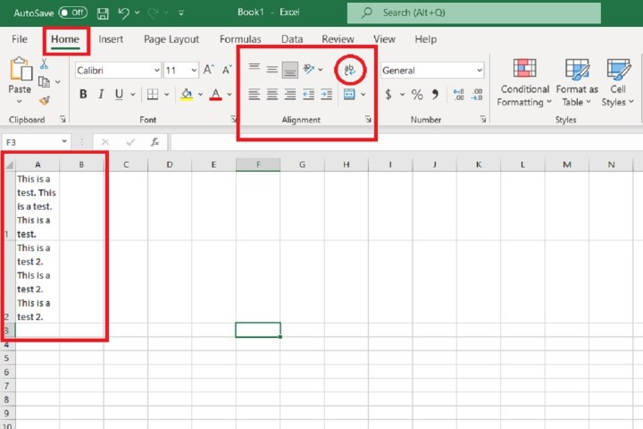643x429 pixels.
Task: Click the Align Right icon
Action: pos(290,95)
